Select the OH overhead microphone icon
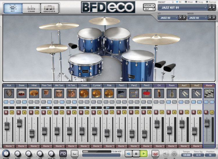 [159, 93]
